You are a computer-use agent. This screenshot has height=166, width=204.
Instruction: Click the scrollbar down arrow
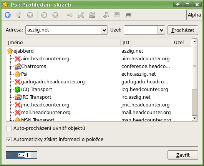(194, 118)
